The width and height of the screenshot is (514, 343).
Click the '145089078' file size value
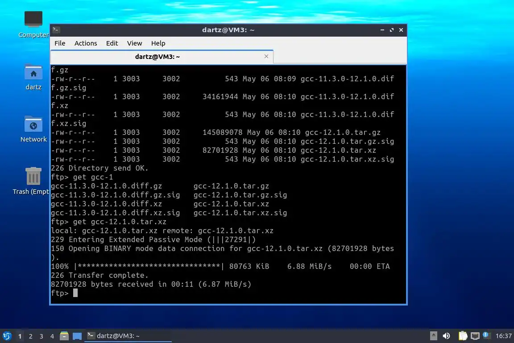222,132
